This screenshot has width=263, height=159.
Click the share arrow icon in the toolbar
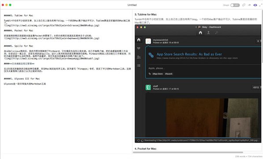pyautogui.click(x=249, y=5)
